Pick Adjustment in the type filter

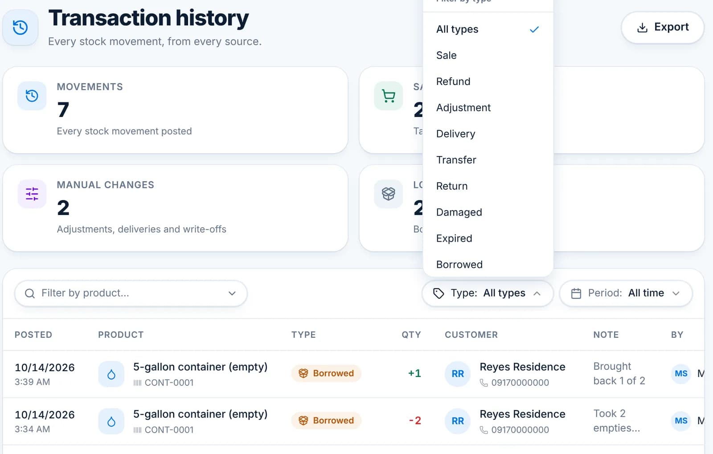coord(488,108)
